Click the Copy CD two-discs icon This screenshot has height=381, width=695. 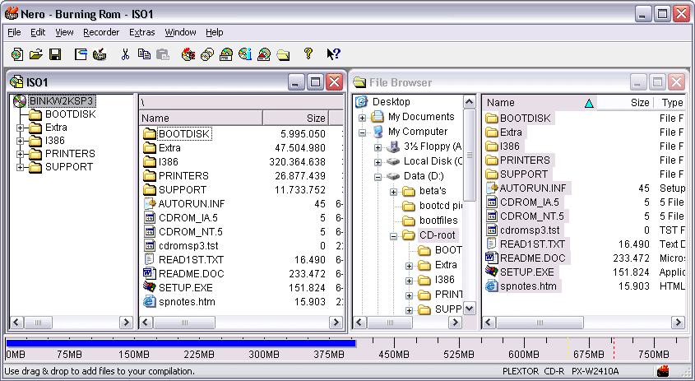click(x=207, y=54)
